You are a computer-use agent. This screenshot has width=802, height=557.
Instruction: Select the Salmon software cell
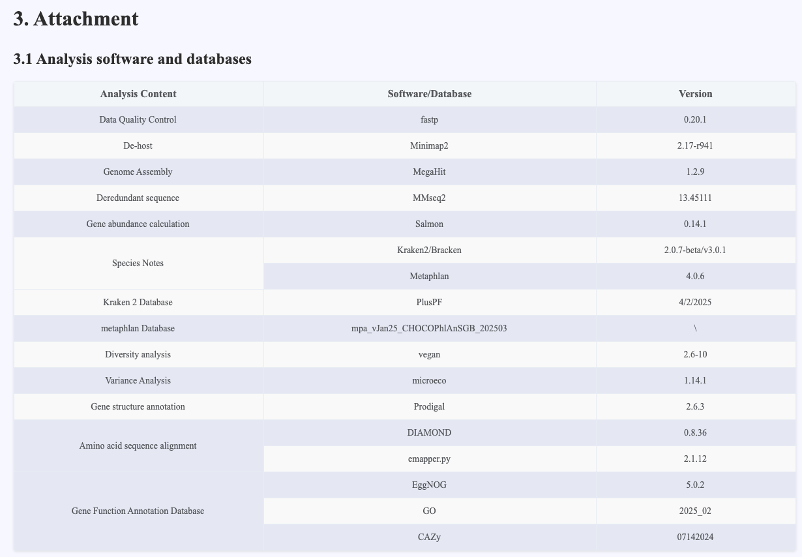[429, 224]
